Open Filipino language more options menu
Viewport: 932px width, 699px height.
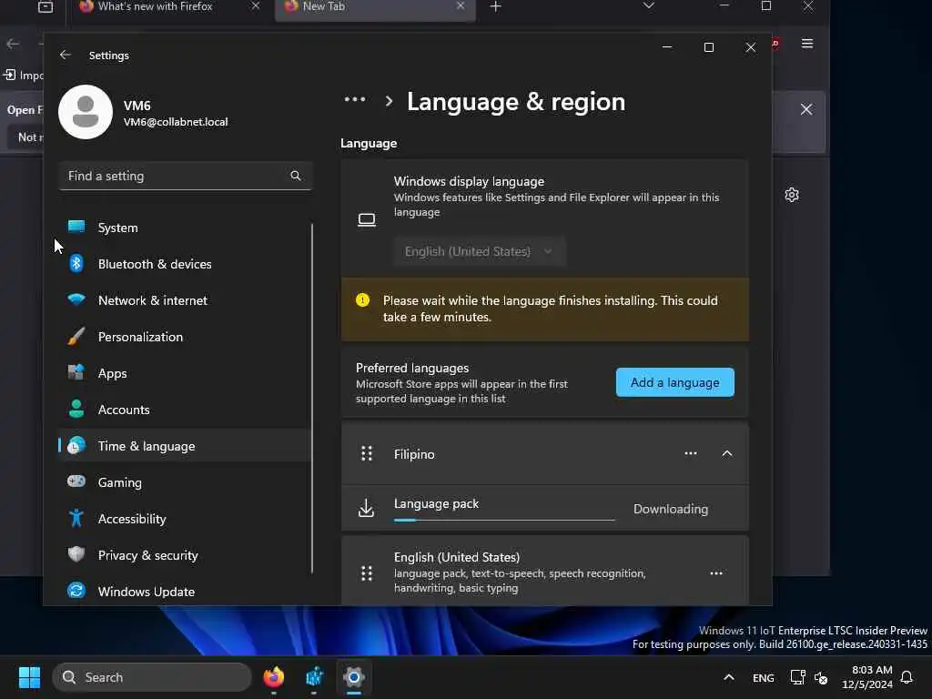pyautogui.click(x=691, y=453)
